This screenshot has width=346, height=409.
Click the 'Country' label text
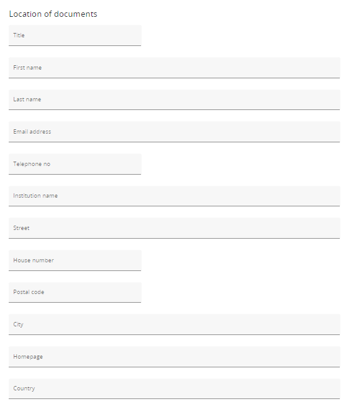(x=24, y=388)
